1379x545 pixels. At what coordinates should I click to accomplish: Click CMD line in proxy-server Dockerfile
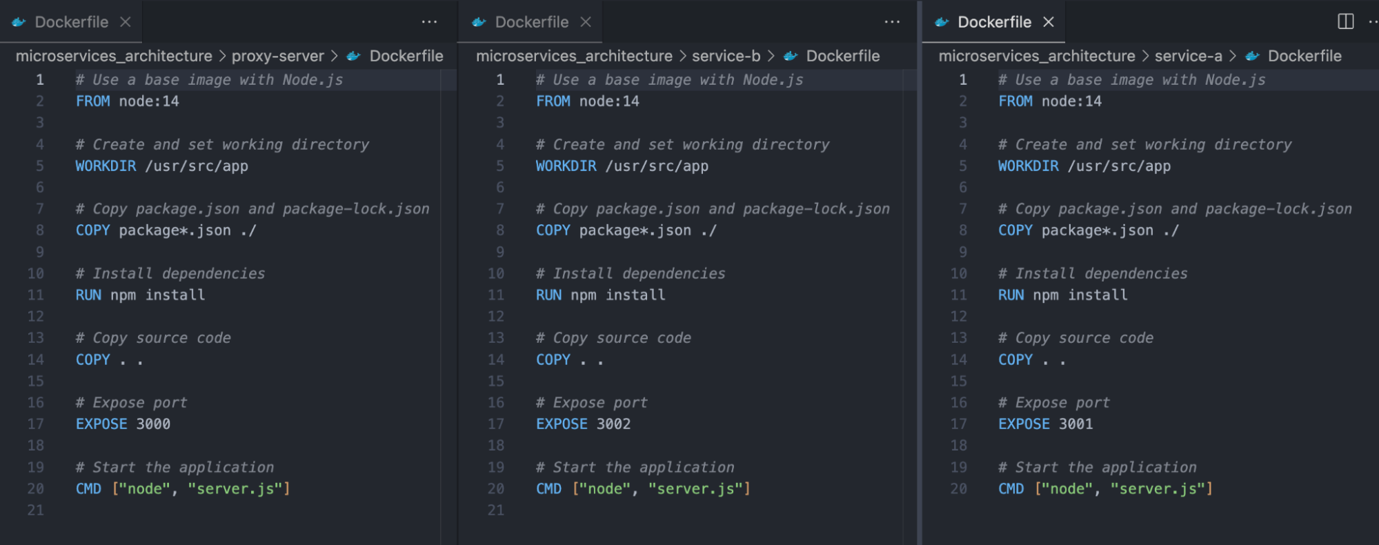point(183,488)
